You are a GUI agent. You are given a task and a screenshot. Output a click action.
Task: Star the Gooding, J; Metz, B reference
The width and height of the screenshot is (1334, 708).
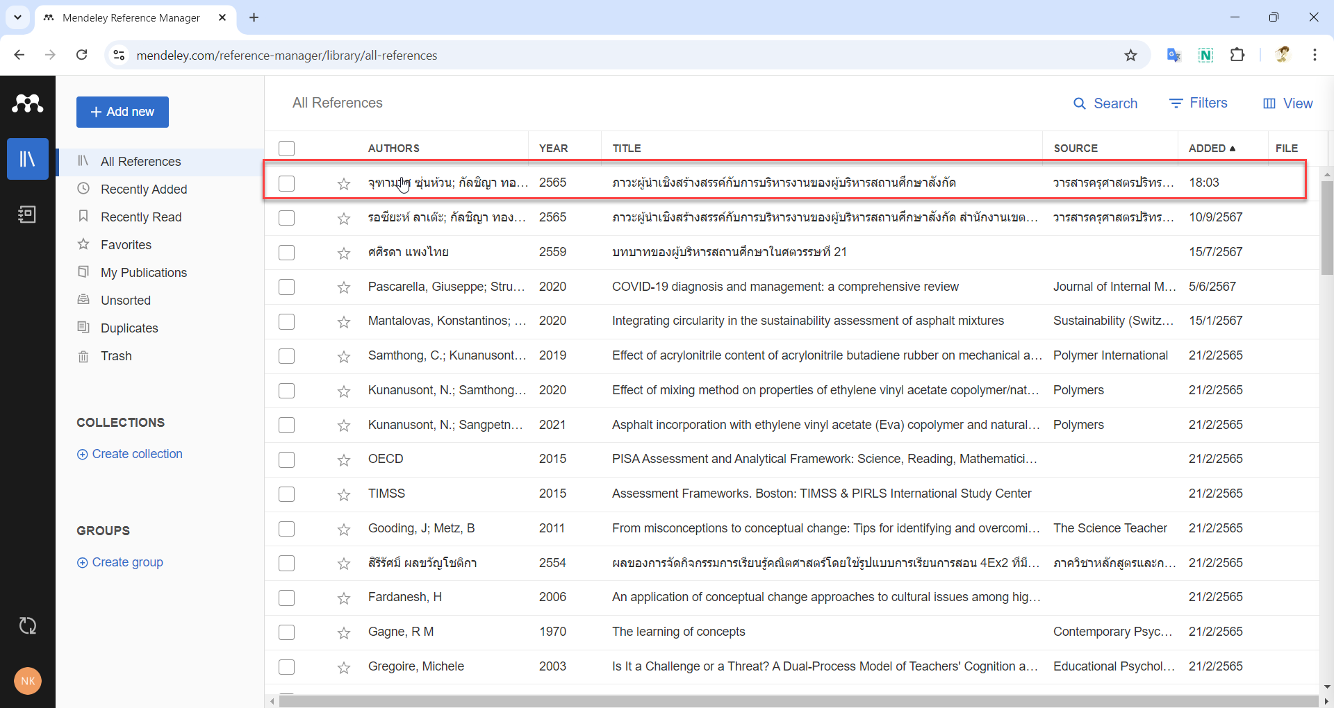(x=344, y=530)
